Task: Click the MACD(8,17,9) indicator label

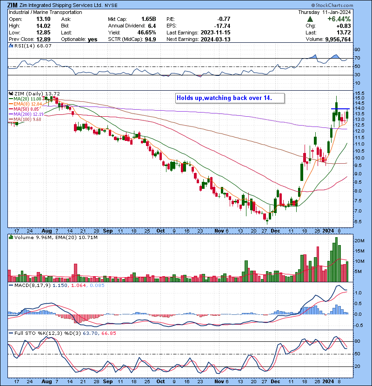Action: [33, 286]
